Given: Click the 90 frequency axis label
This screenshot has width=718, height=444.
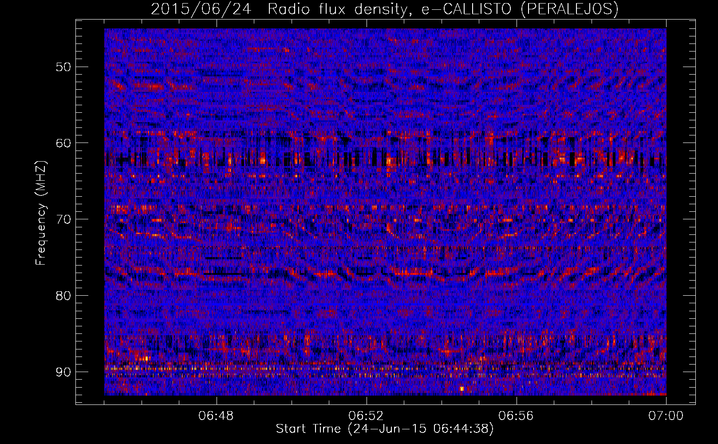Looking at the screenshot, I should (63, 372).
